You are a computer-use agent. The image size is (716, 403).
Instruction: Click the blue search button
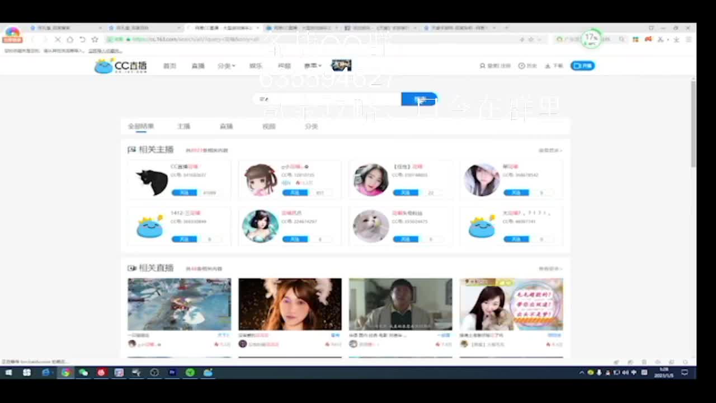point(419,99)
